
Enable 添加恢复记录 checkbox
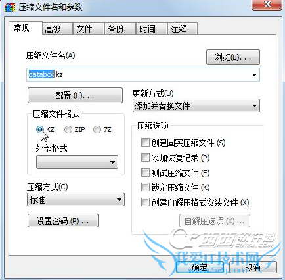click(x=145, y=158)
